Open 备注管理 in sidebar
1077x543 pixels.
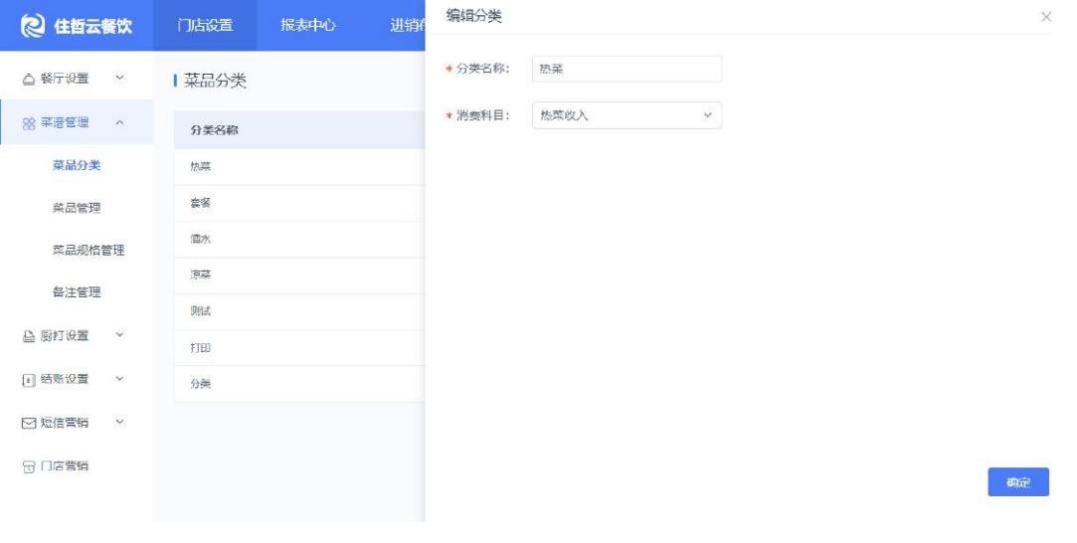(x=77, y=292)
